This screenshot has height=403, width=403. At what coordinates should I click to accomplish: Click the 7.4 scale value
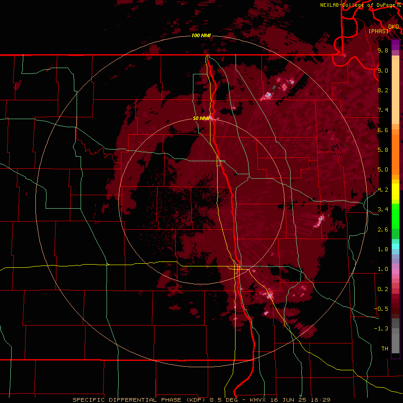[x=383, y=110]
